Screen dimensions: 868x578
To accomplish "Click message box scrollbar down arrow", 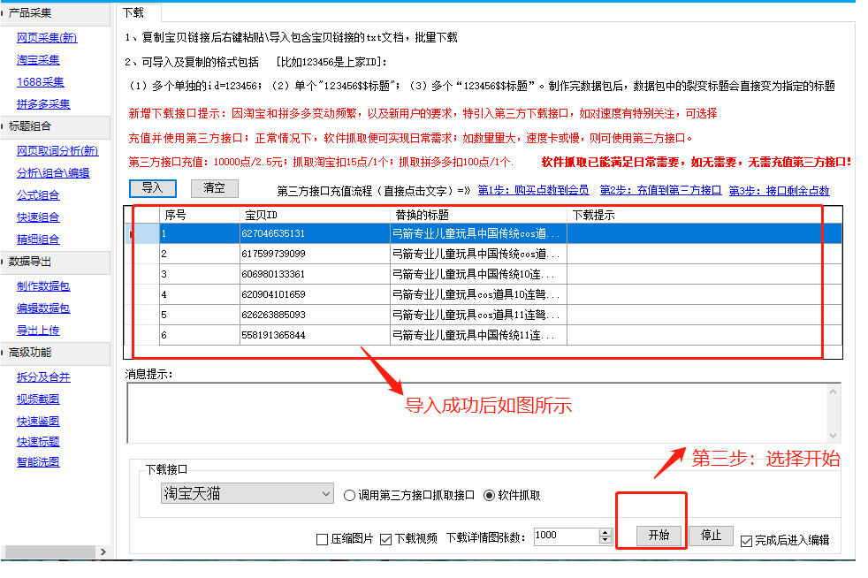I will pyautogui.click(x=834, y=435).
